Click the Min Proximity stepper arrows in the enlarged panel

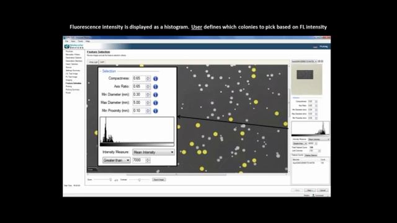click(x=148, y=111)
